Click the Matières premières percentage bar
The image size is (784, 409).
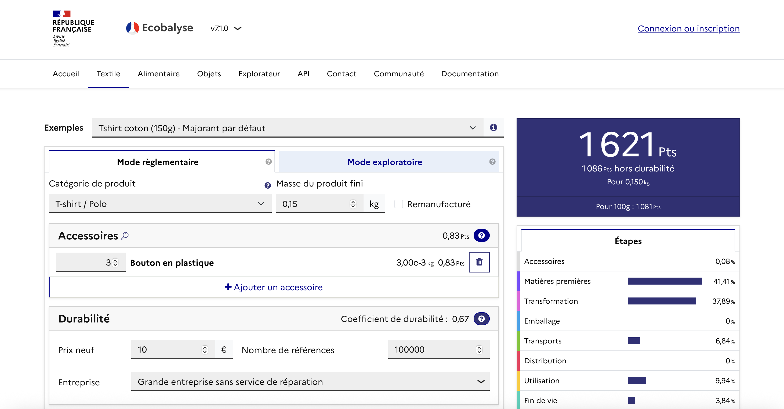coord(665,281)
